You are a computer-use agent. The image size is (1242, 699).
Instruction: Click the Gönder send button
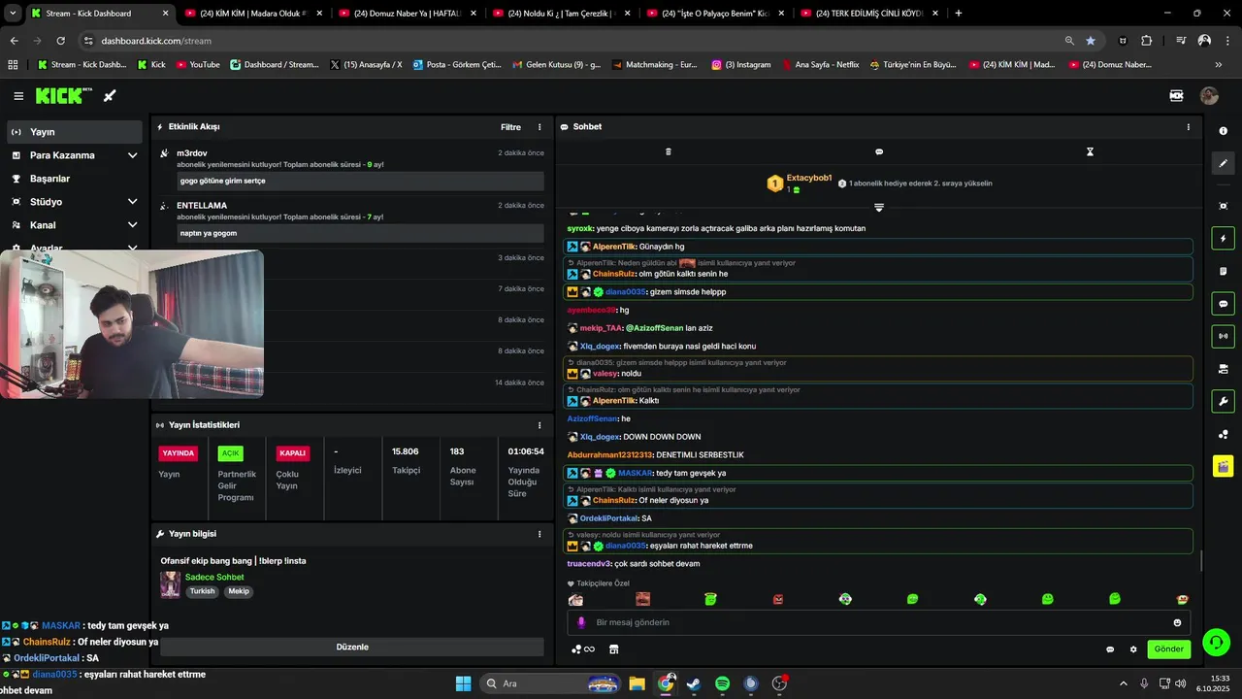pyautogui.click(x=1168, y=649)
